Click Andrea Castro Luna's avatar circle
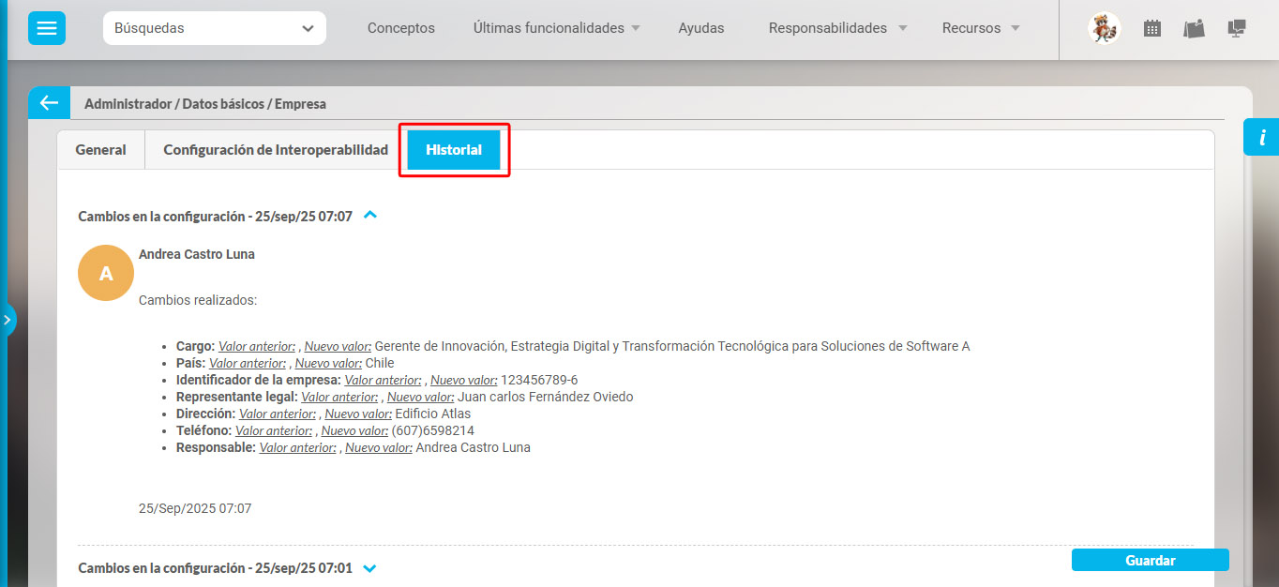Image resolution: width=1279 pixels, height=587 pixels. pyautogui.click(x=106, y=273)
